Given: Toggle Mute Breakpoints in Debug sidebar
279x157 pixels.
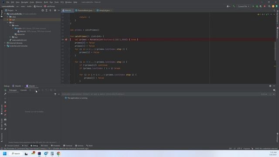Looking at the screenshot, I should [x=5, y=115].
